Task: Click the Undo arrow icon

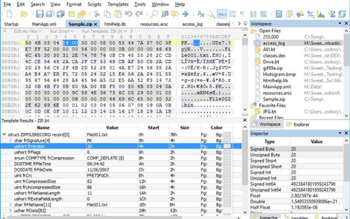Action: (127, 14)
